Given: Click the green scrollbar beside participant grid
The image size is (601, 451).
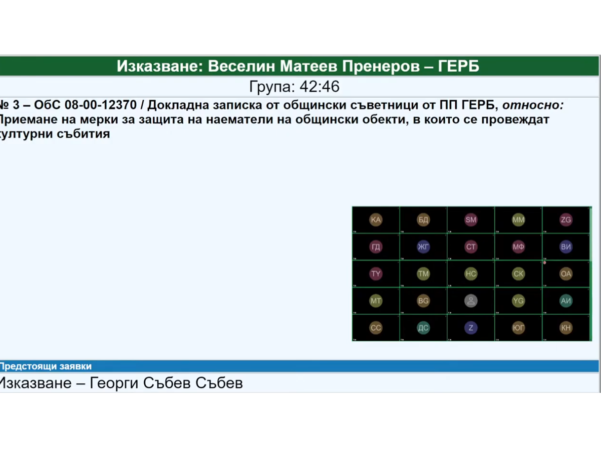Looking at the screenshot, I should [590, 274].
